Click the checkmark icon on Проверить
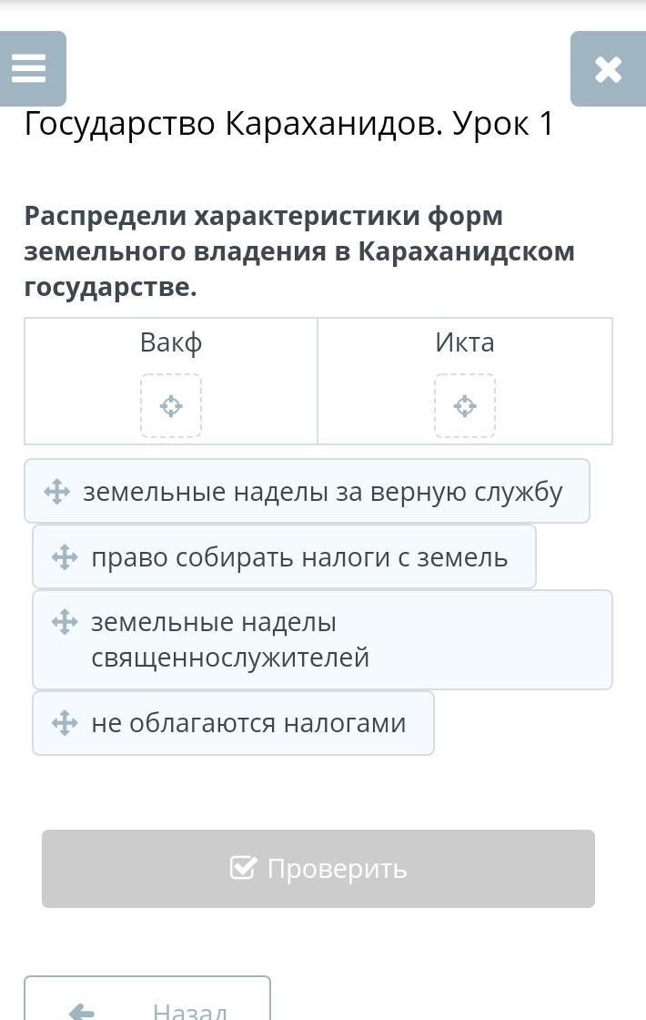Screen dimensions: 646x1020 click(243, 868)
